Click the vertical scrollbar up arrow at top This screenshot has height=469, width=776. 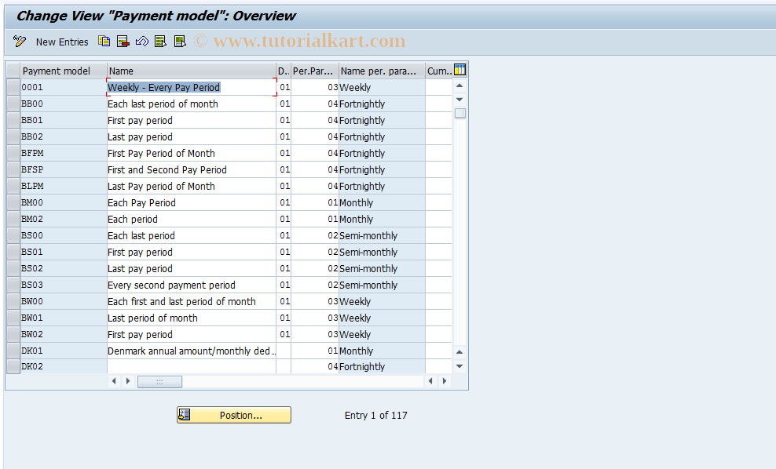pos(459,86)
